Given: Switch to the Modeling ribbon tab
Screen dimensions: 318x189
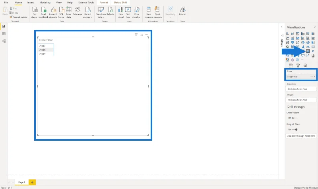Looking at the screenshot, I should coord(45,2).
